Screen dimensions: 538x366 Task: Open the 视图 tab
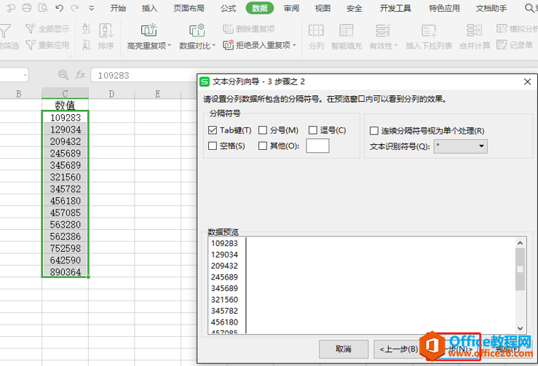point(323,8)
